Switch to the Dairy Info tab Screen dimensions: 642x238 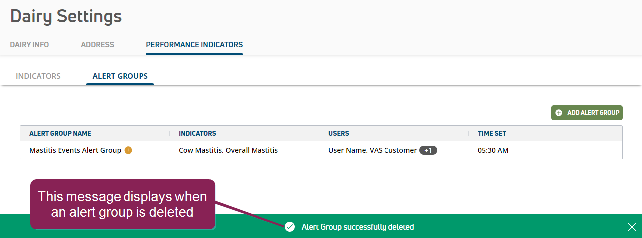point(29,45)
